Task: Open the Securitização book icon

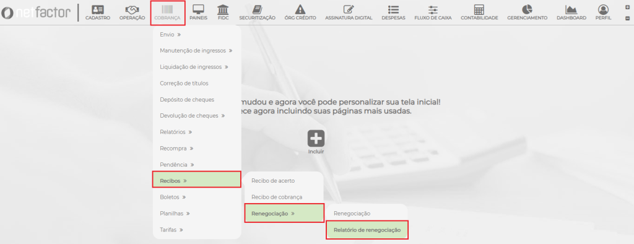Action: (257, 10)
